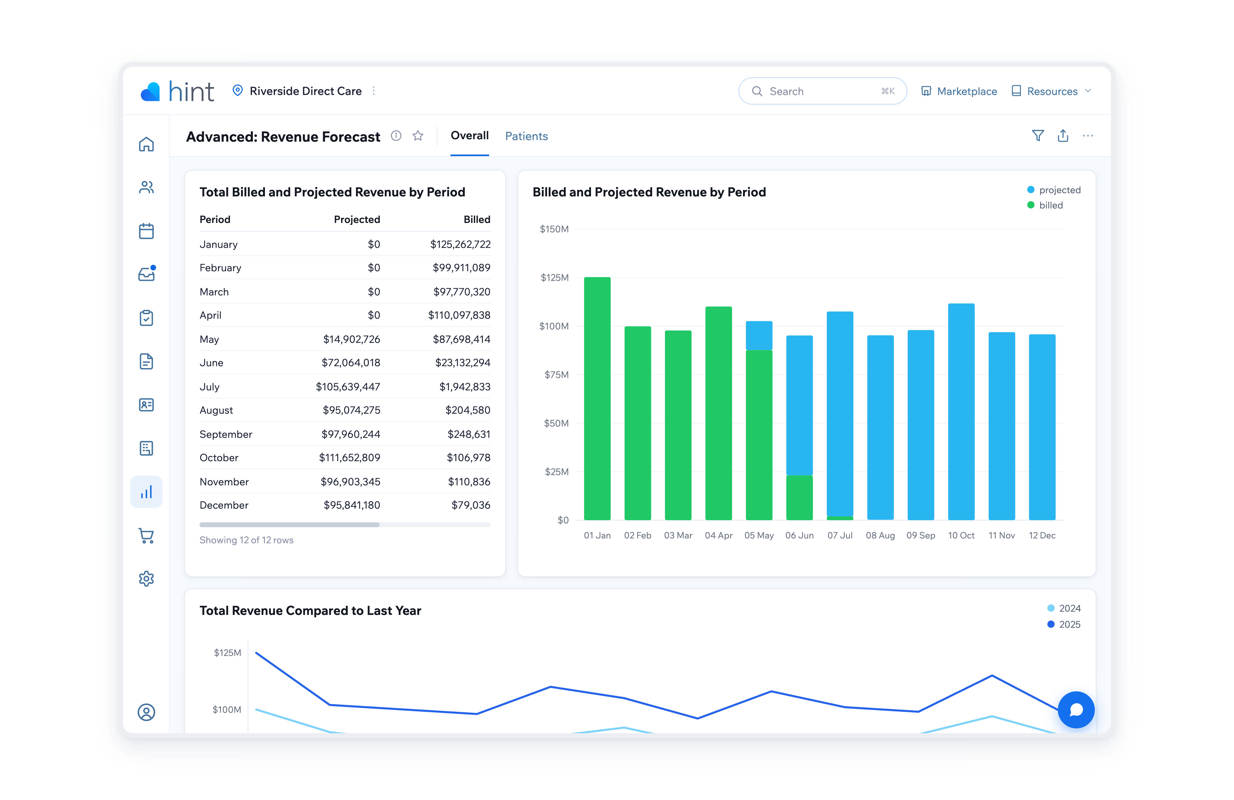Click the January bar in the chart
The height and width of the screenshot is (800, 1234).
[x=597, y=398]
